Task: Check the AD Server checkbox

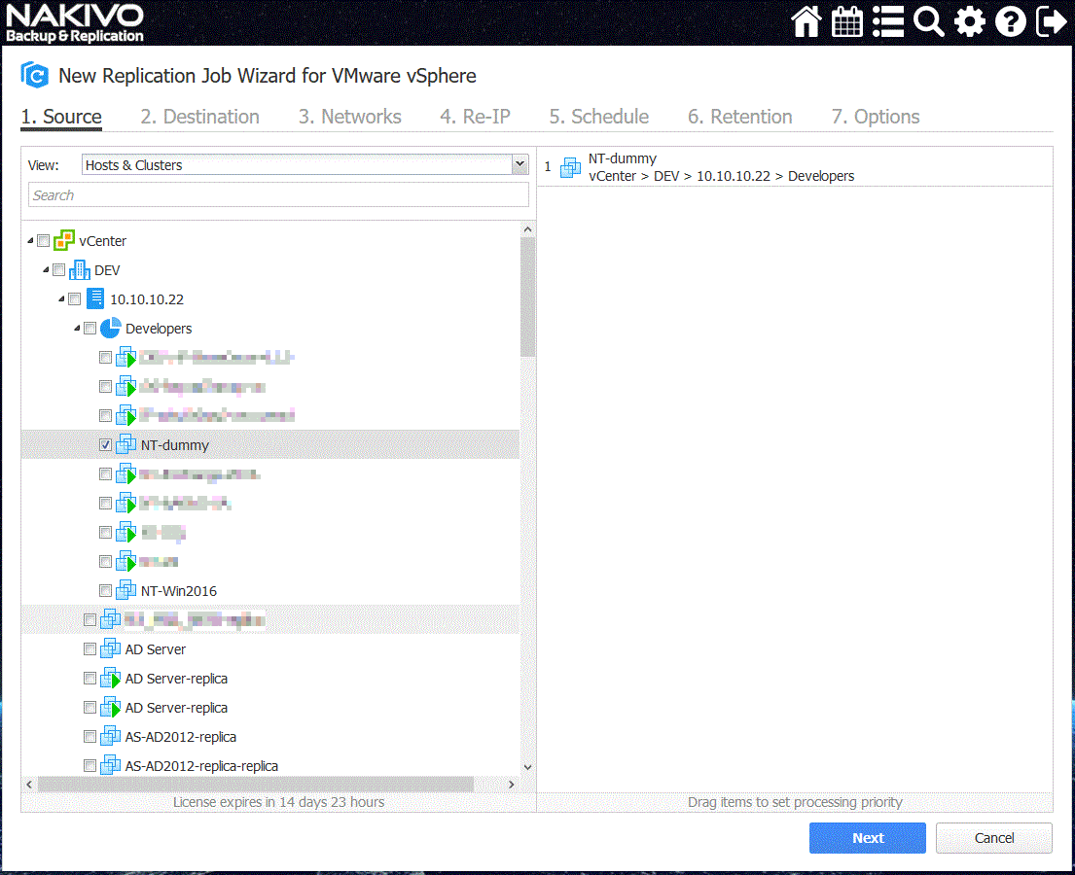Action: (x=90, y=648)
